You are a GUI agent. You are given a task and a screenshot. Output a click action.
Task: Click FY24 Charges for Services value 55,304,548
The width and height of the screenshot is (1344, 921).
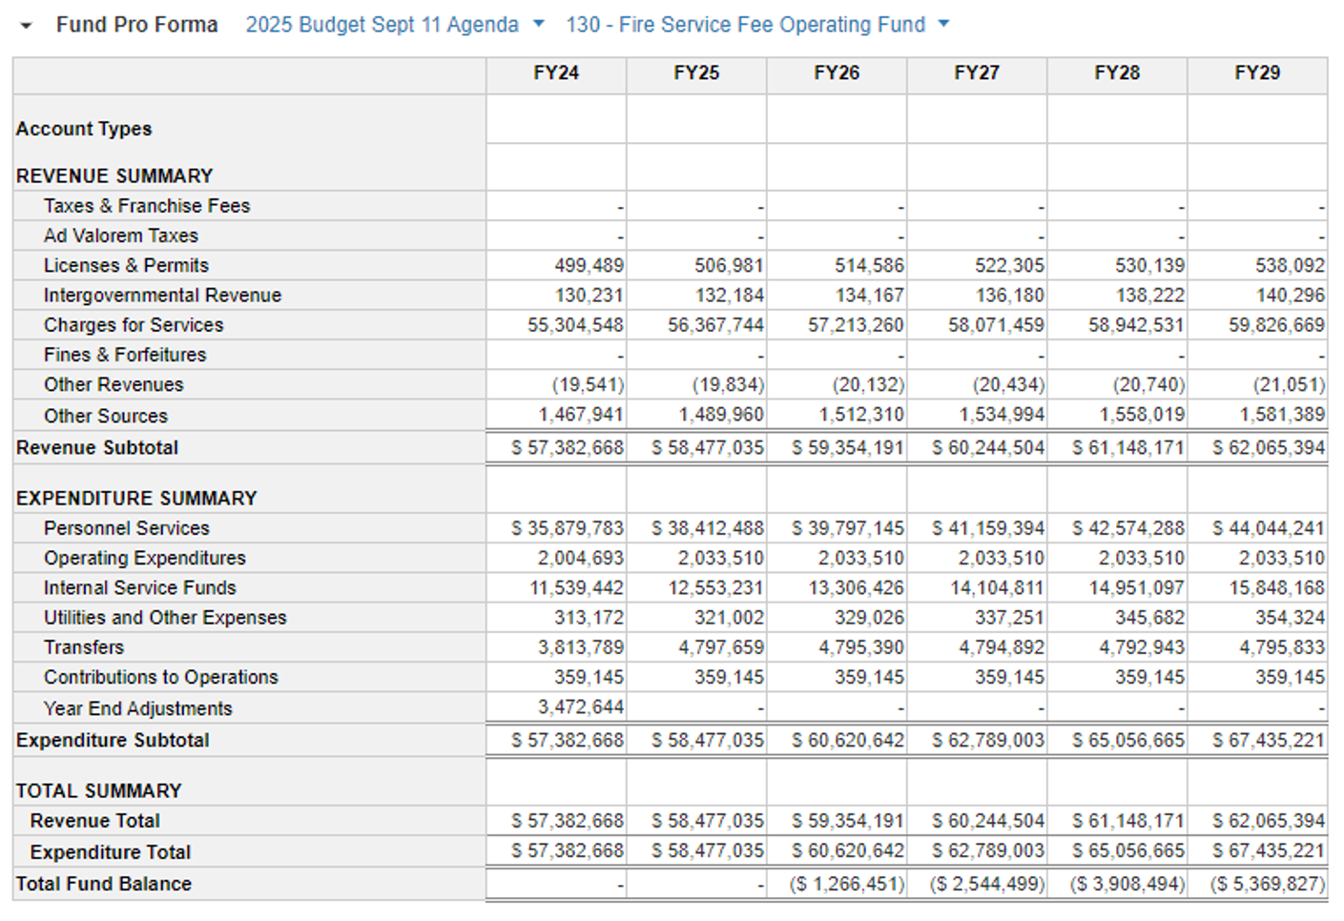(x=575, y=325)
